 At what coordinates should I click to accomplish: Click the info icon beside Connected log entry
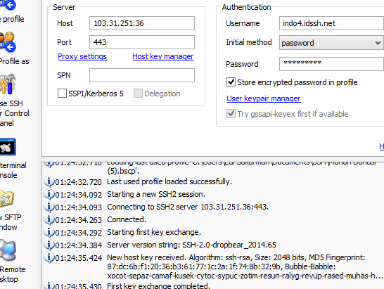click(x=49, y=219)
